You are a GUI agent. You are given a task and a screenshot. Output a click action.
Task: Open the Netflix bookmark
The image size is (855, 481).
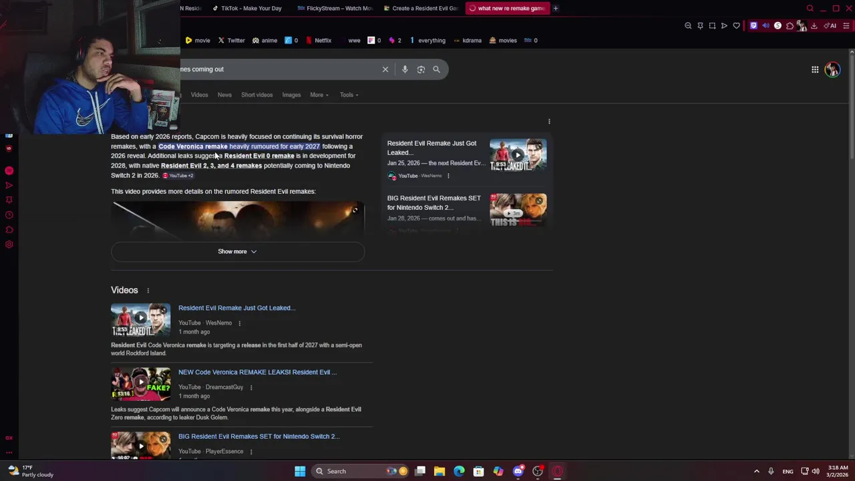[319, 41]
